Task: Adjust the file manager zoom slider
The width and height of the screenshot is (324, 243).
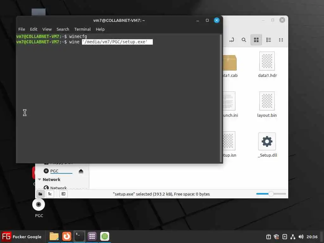Action: [271, 194]
